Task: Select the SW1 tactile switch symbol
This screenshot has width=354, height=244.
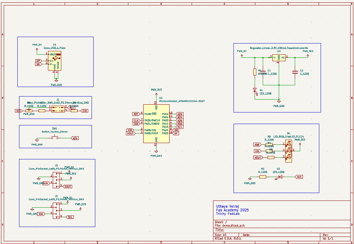Action: click(x=55, y=138)
